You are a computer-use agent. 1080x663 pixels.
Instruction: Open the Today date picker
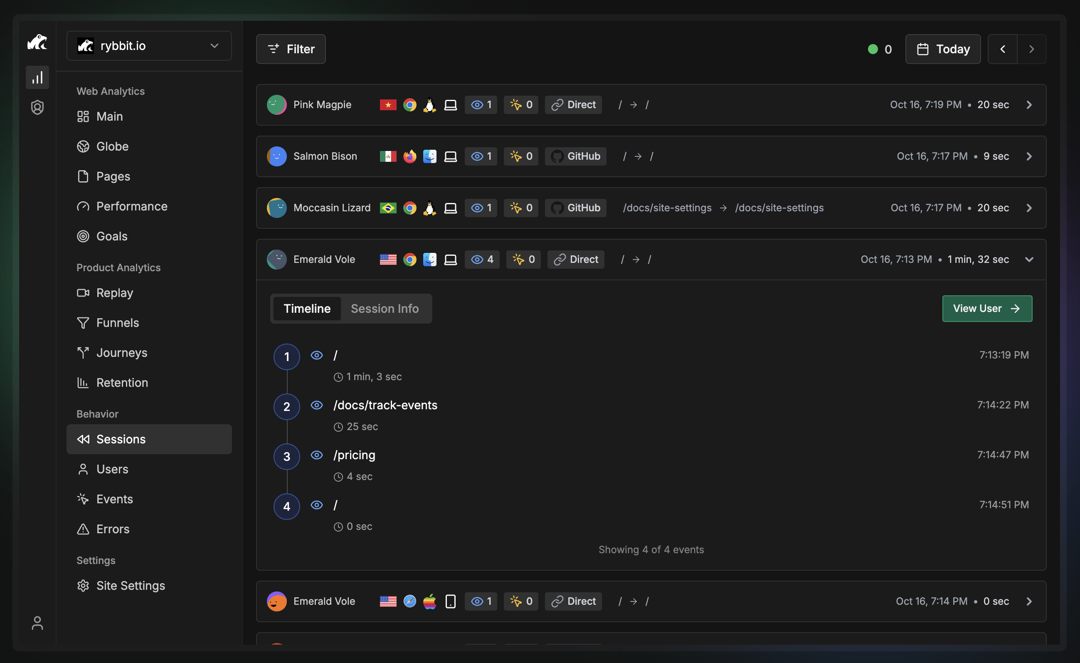tap(943, 49)
